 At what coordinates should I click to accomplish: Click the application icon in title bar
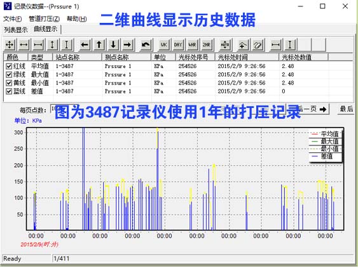pos(7,6)
